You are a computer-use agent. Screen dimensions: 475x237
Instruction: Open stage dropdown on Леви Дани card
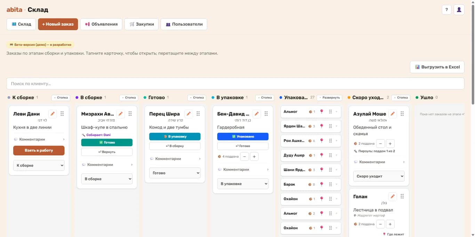39,166
